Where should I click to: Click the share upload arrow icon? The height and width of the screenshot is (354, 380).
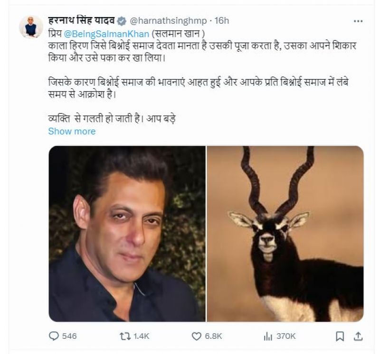tap(356, 336)
